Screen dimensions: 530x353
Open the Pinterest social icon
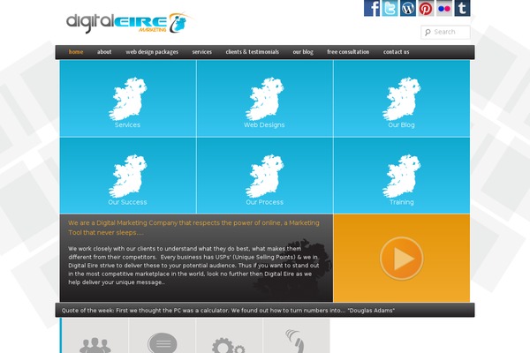tap(426, 8)
